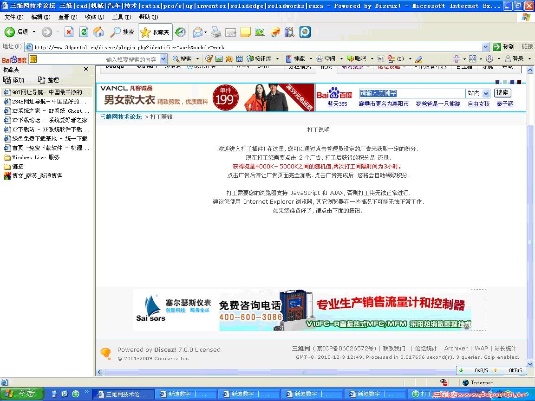The height and width of the screenshot is (401, 535).
Task: Click the Baidu toolbar 搜索 button
Action: pos(182,59)
